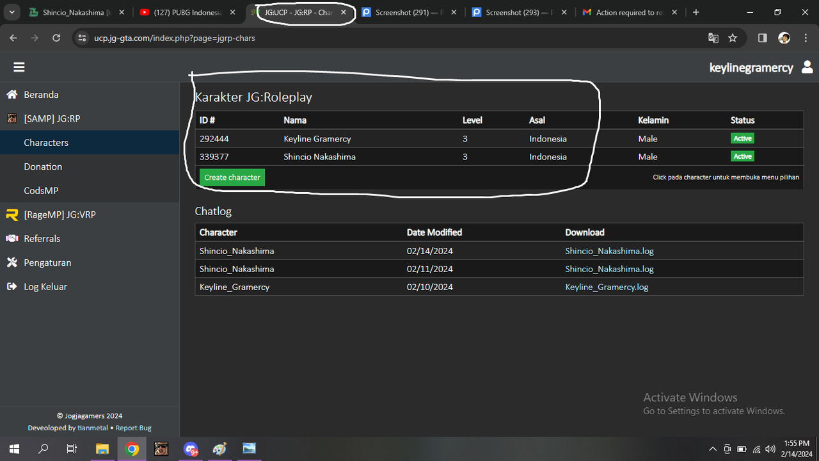Close the PUBG Indonesia YouTube tab
Screen dimensions: 819x461
pyautogui.click(x=233, y=12)
